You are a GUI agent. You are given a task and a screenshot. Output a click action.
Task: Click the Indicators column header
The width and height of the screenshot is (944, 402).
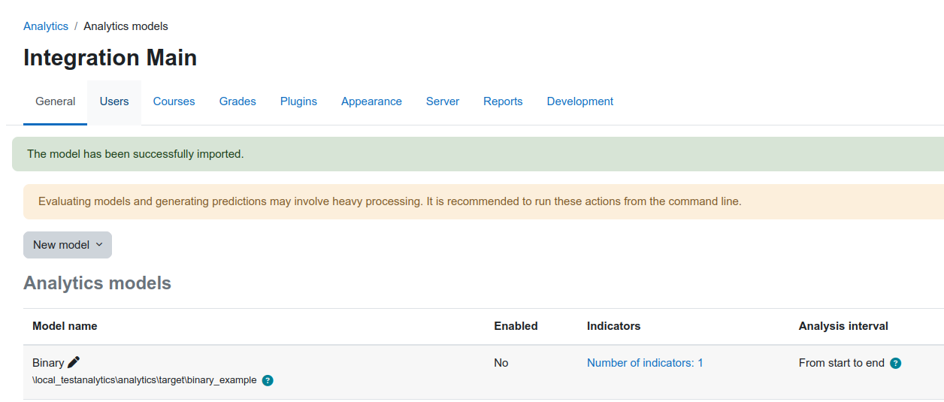613,326
